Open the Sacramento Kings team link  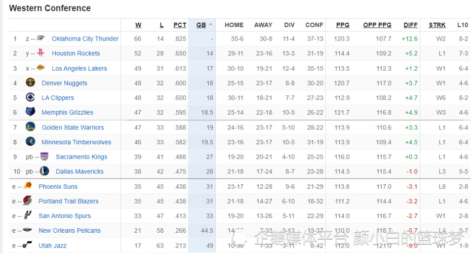pyautogui.click(x=81, y=157)
